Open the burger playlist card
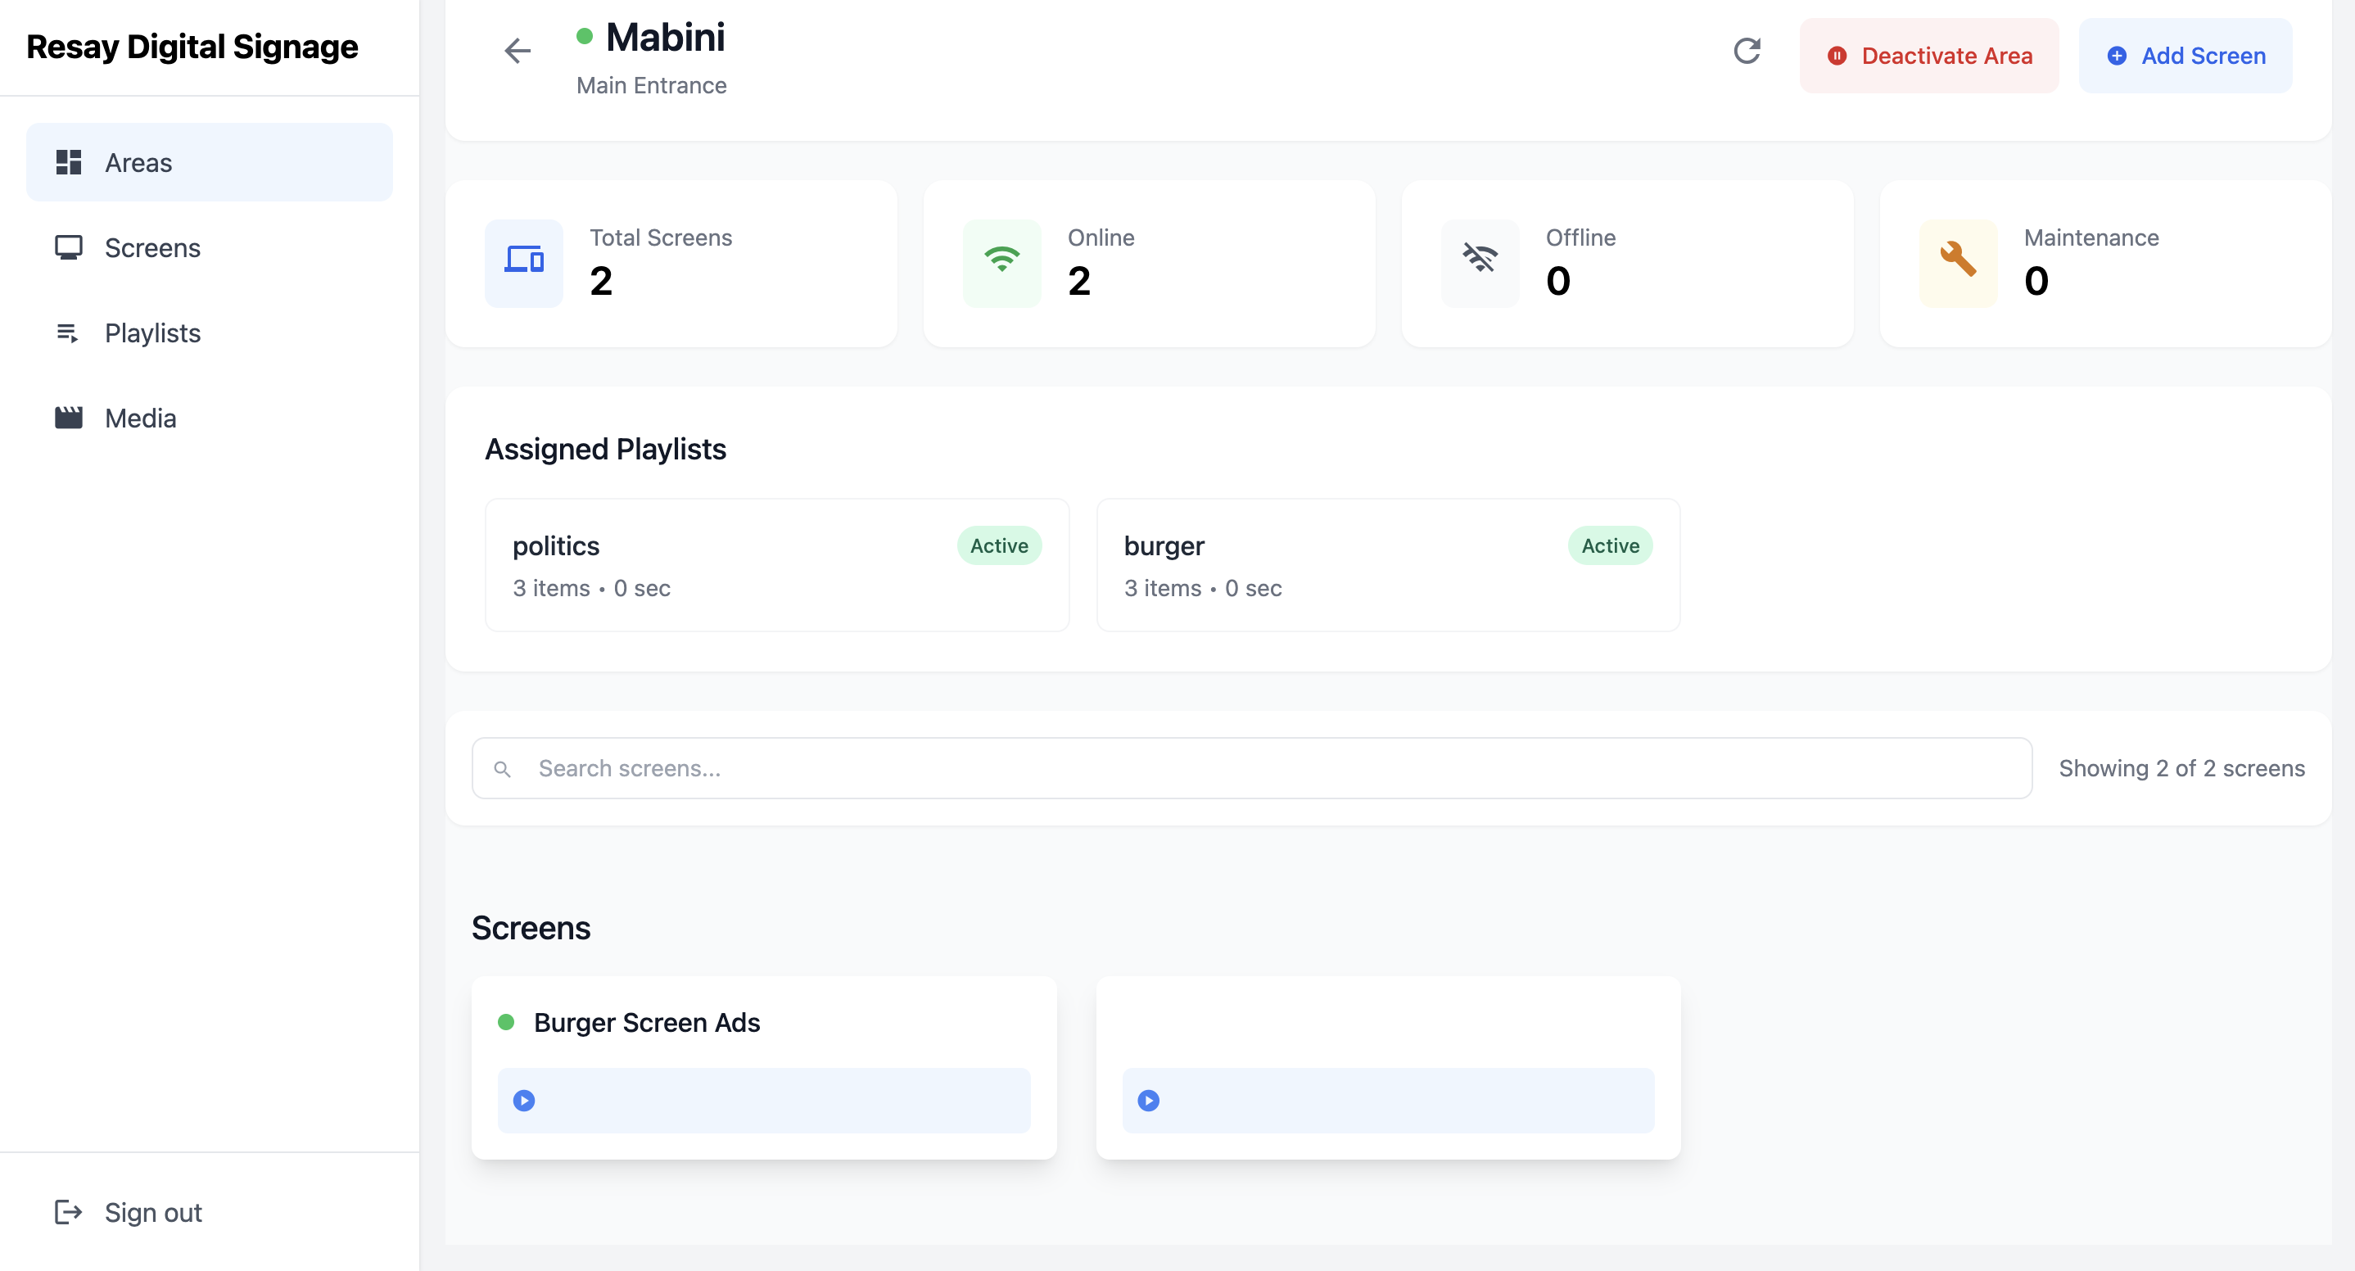The height and width of the screenshot is (1271, 2355). pyautogui.click(x=1388, y=565)
